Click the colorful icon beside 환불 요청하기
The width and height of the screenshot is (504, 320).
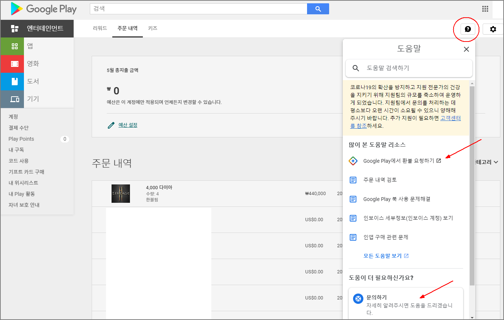pos(353,161)
